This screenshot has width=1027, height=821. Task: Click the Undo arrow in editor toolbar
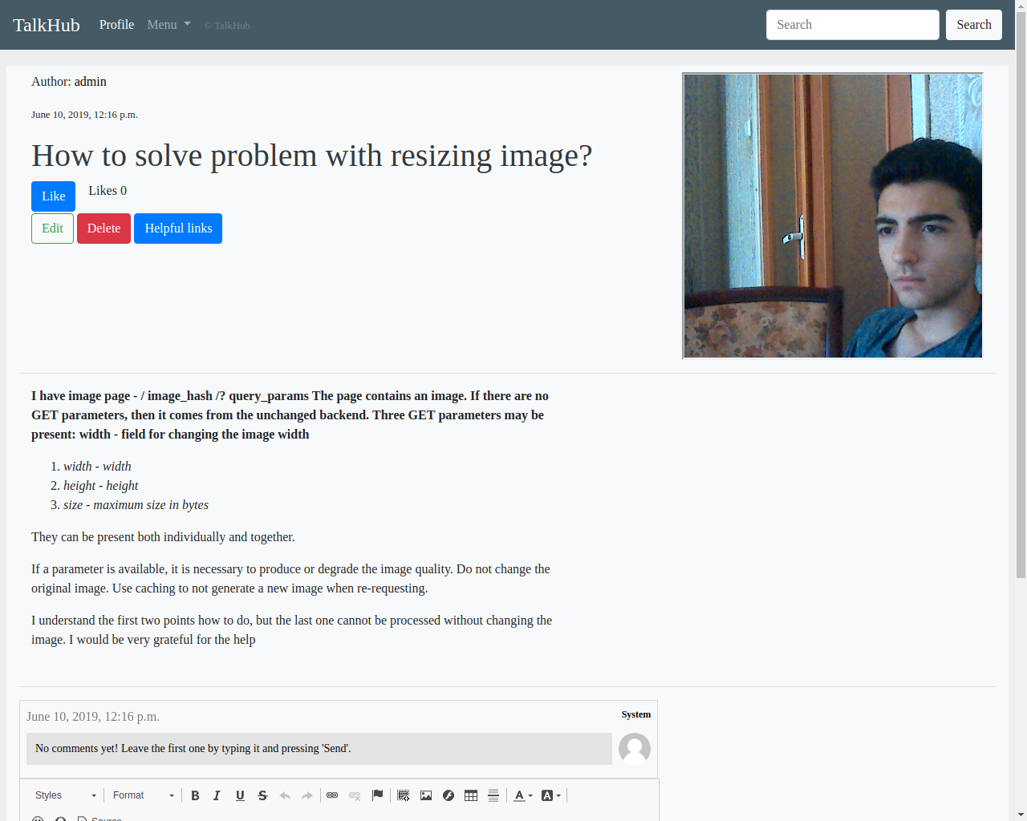pos(285,795)
